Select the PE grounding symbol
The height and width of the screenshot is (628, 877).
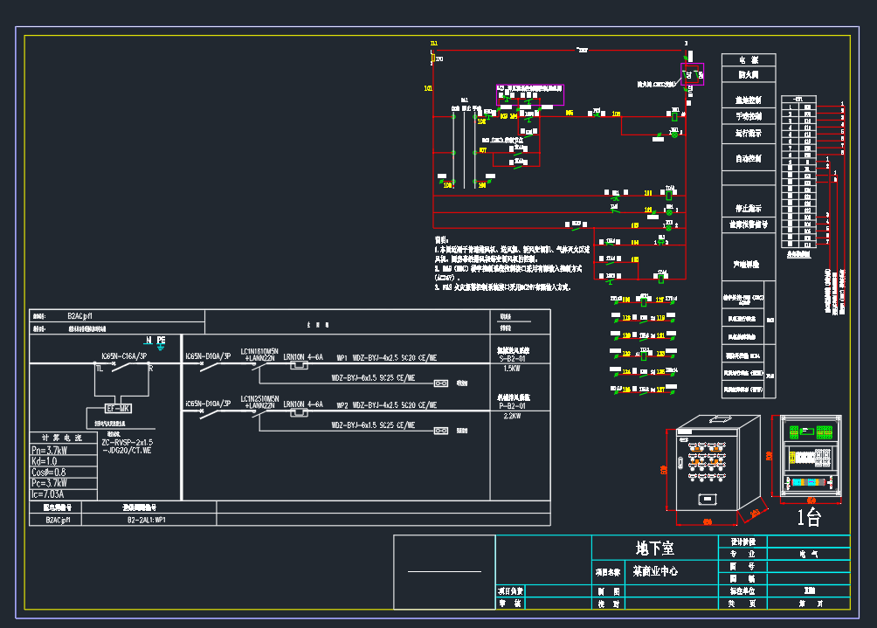pyautogui.click(x=161, y=343)
